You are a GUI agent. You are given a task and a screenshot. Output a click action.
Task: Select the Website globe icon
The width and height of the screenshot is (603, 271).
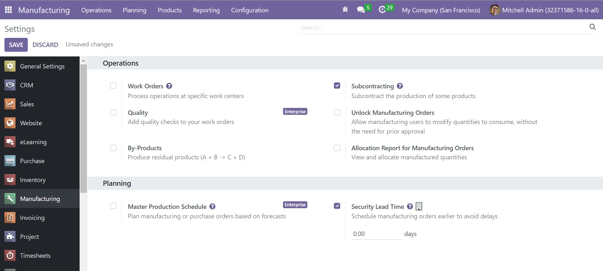(10, 123)
